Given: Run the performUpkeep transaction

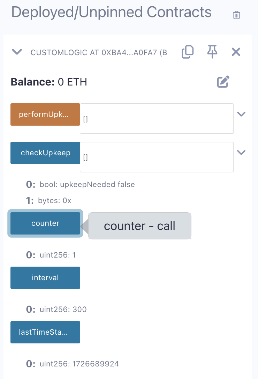Looking at the screenshot, I should pos(45,114).
